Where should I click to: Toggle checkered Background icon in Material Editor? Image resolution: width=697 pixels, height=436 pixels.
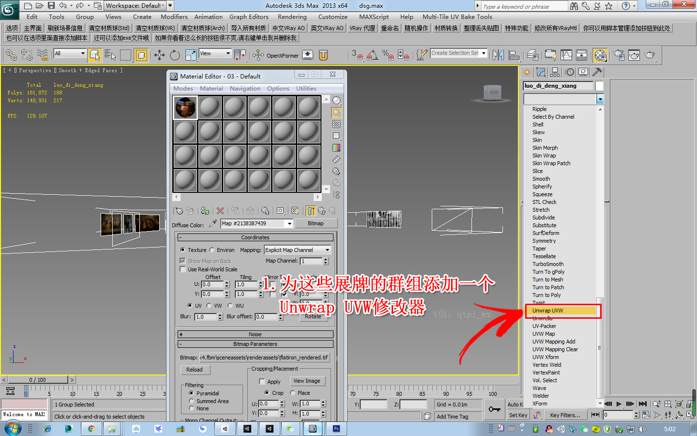click(x=336, y=124)
